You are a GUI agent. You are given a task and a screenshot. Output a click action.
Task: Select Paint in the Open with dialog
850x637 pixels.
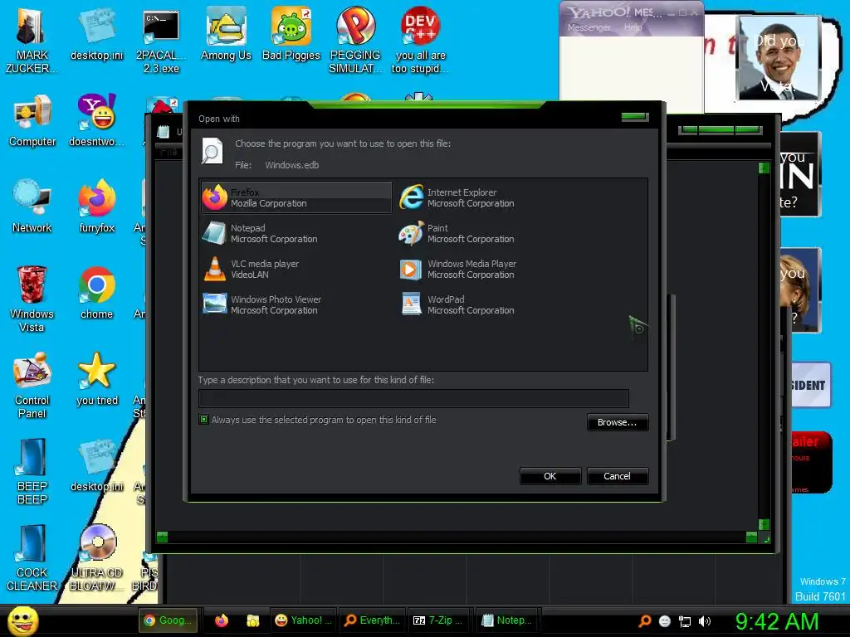pos(457,233)
